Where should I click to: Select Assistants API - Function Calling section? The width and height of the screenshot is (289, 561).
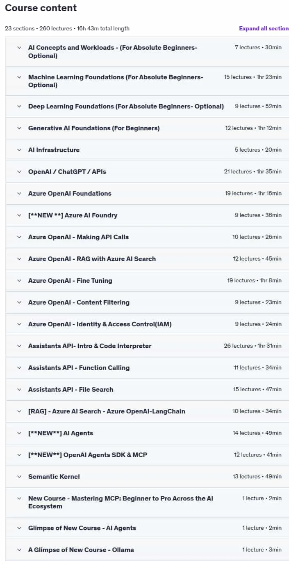click(x=147, y=368)
